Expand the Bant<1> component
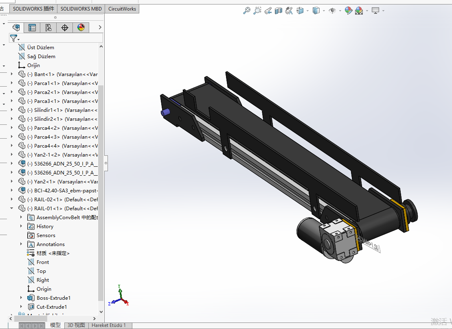Image resolution: width=452 pixels, height=329 pixels. [11, 74]
